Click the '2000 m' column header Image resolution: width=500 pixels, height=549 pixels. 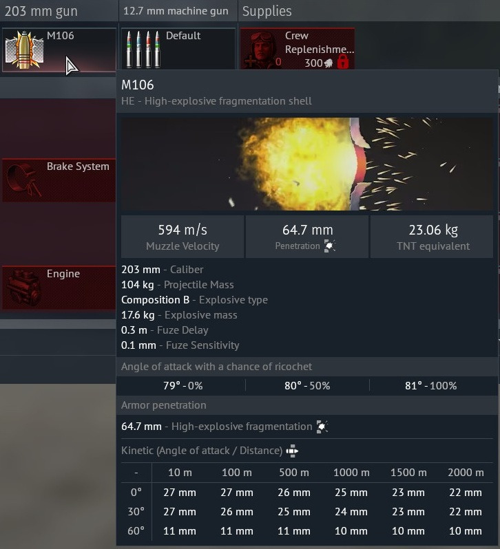point(466,473)
